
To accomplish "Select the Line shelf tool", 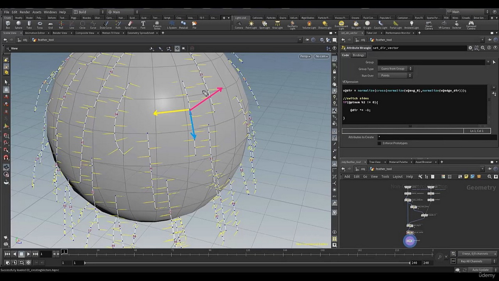I will (x=72, y=25).
